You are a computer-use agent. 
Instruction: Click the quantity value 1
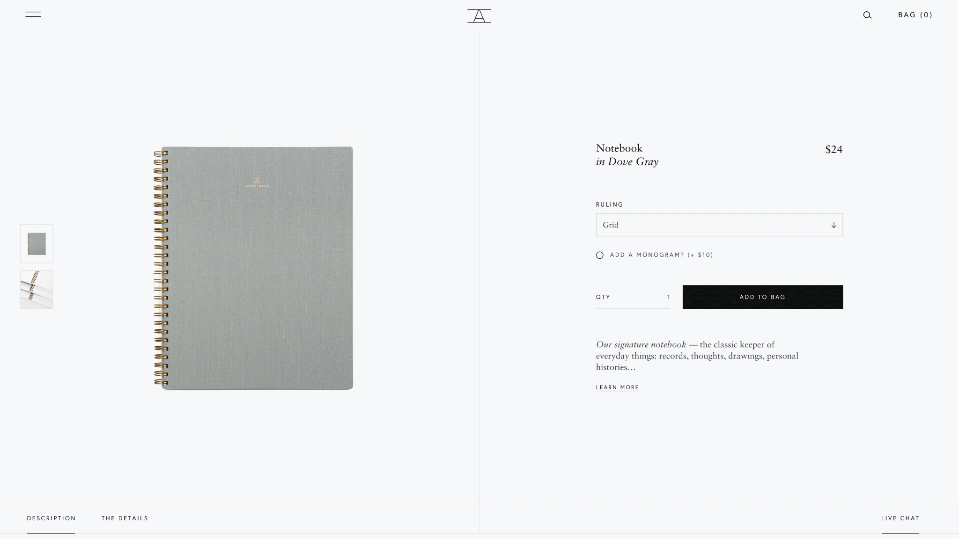[668, 297]
